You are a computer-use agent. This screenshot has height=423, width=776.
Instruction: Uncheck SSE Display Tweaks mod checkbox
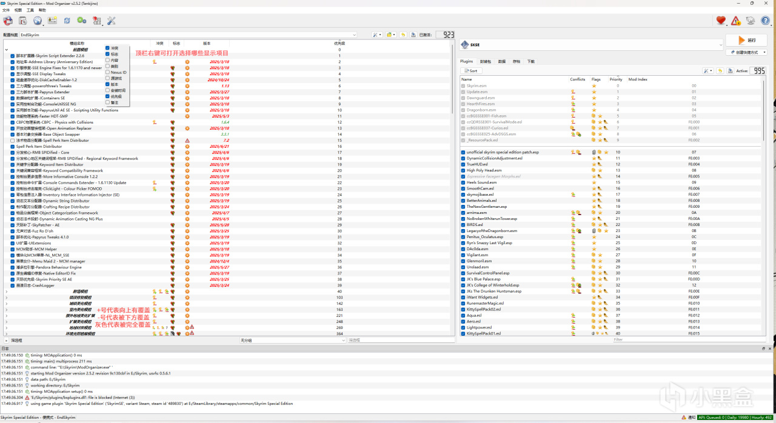tap(13, 74)
